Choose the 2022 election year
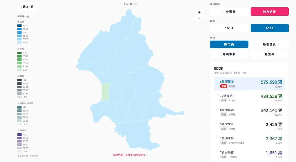 [x=270, y=28]
